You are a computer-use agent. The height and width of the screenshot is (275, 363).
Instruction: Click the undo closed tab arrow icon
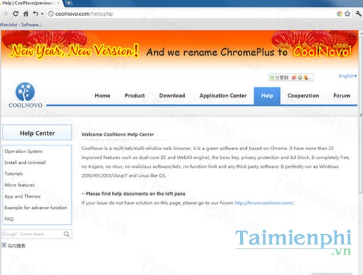click(36, 14)
